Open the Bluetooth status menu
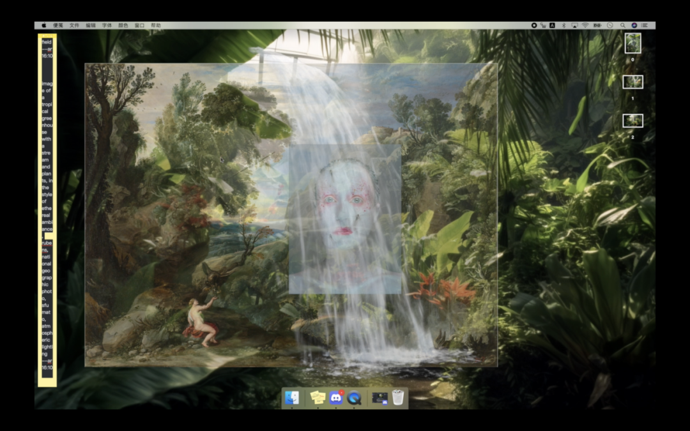Image resolution: width=690 pixels, height=431 pixels. [x=563, y=26]
